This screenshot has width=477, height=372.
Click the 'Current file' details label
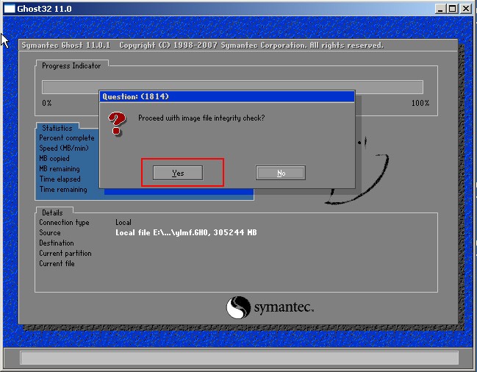(57, 264)
